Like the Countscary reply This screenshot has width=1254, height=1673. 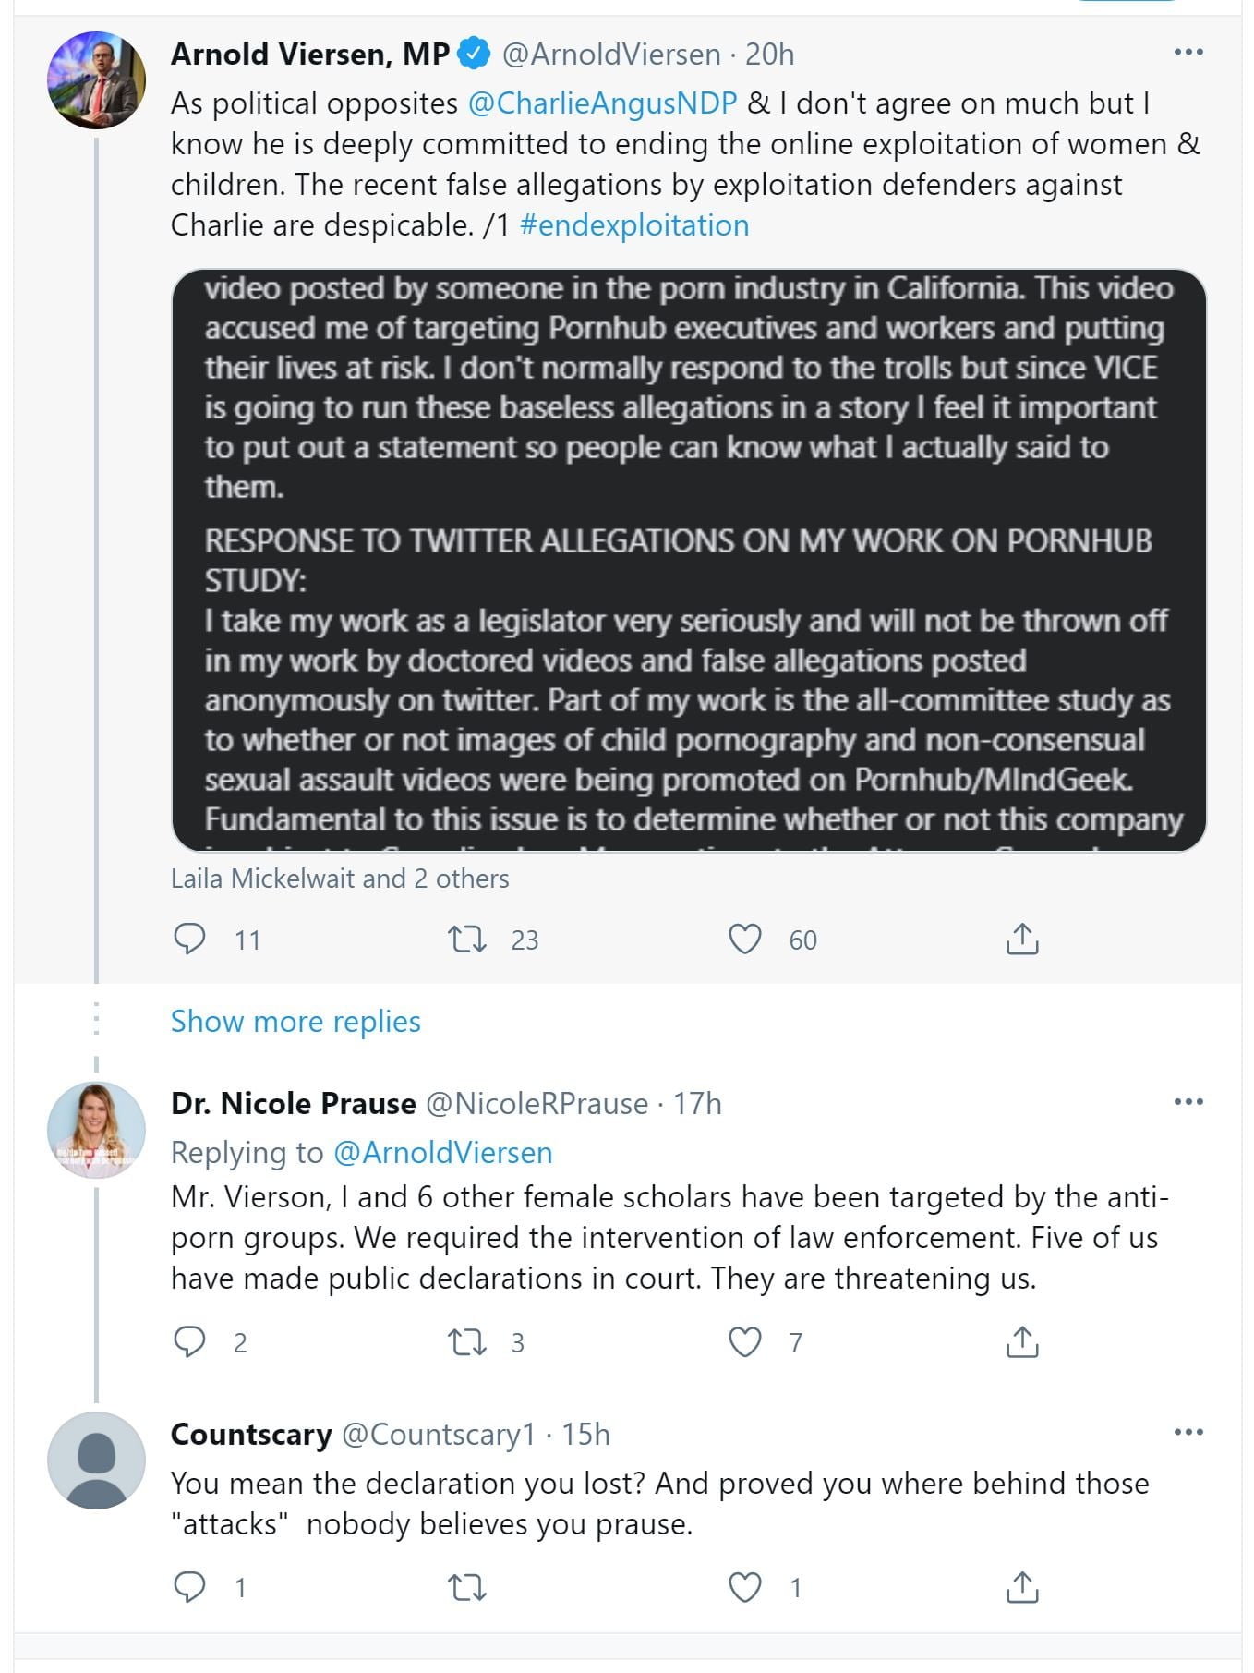pyautogui.click(x=744, y=1587)
